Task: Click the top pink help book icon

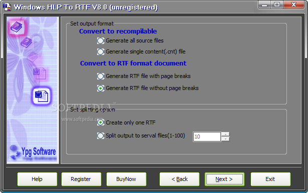Action: [17, 27]
